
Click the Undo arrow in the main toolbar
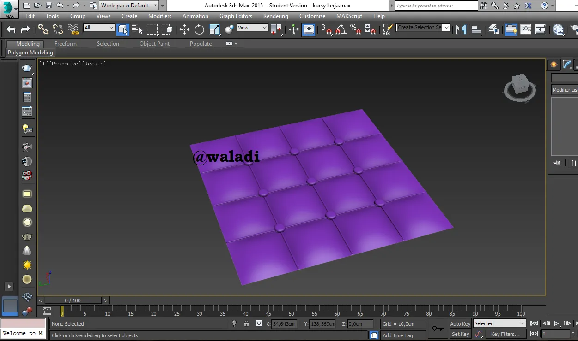11,29
